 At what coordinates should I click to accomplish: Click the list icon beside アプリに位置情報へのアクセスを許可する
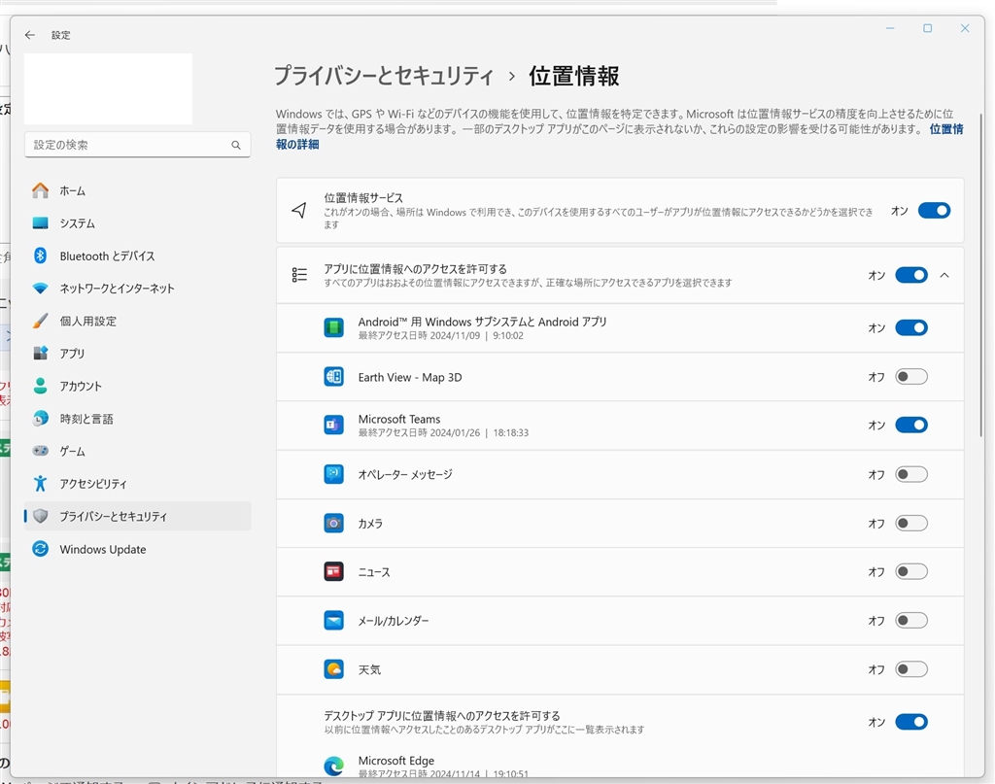pyautogui.click(x=299, y=275)
